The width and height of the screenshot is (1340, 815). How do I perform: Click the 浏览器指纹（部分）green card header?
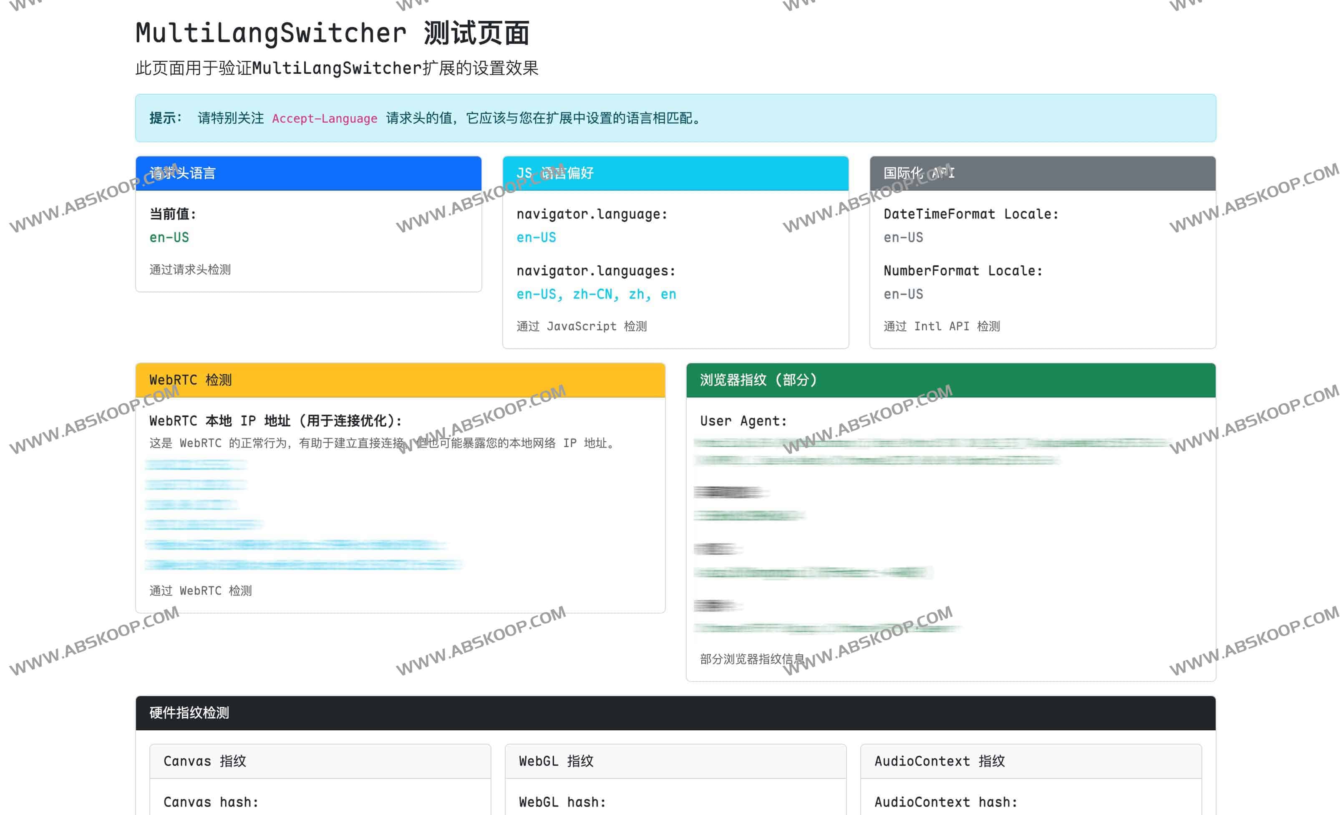point(950,380)
